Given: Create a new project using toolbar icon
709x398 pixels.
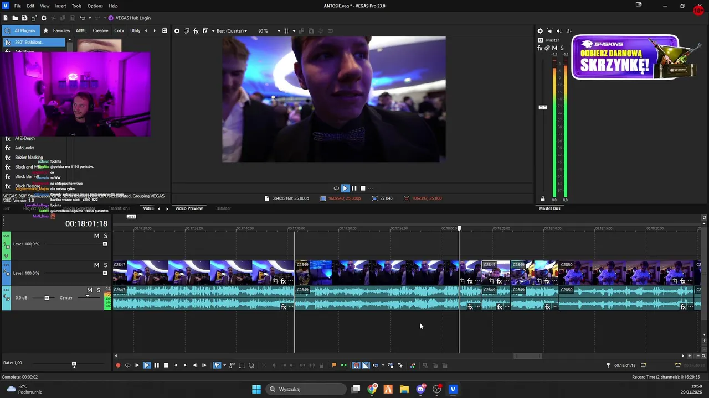Looking at the screenshot, I should 6,18.
